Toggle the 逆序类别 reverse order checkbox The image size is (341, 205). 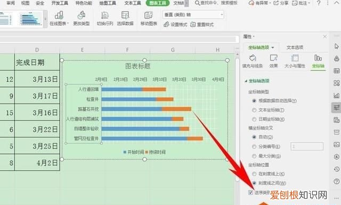pos(250,192)
